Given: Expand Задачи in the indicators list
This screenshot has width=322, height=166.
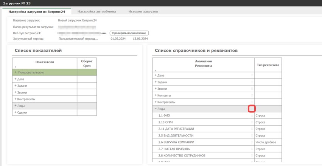Looking at the screenshot, I should pos(16,86).
